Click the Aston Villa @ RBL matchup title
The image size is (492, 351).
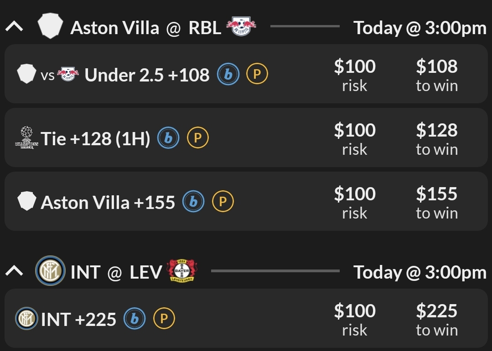pyautogui.click(x=145, y=28)
